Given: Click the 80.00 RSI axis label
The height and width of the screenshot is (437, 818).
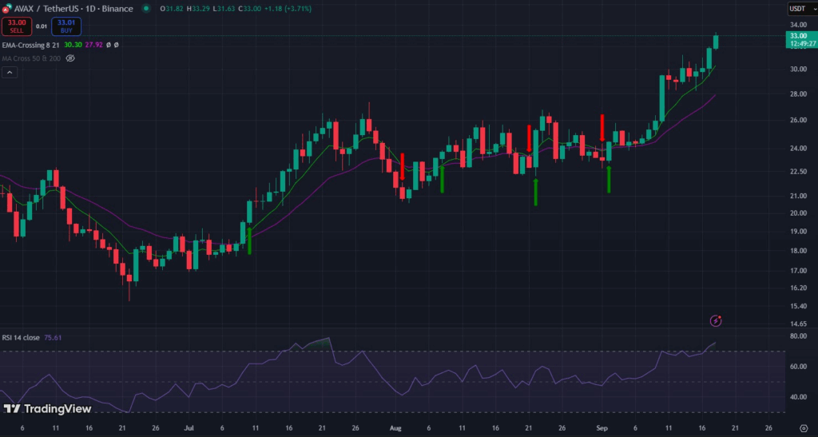Looking at the screenshot, I should pos(798,336).
